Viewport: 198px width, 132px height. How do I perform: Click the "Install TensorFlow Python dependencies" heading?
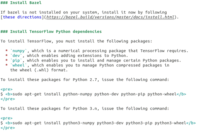(56, 32)
